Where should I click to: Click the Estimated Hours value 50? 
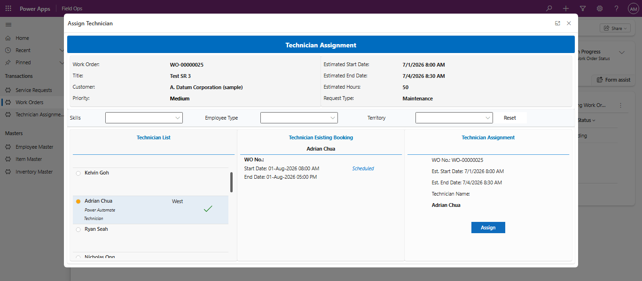406,87
